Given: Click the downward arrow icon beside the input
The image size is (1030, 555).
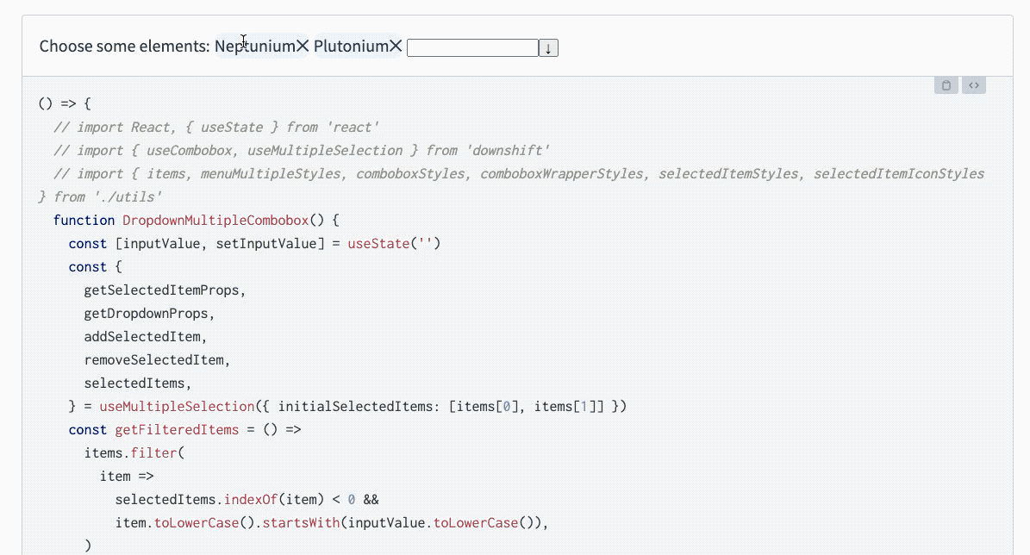Looking at the screenshot, I should coord(548,47).
